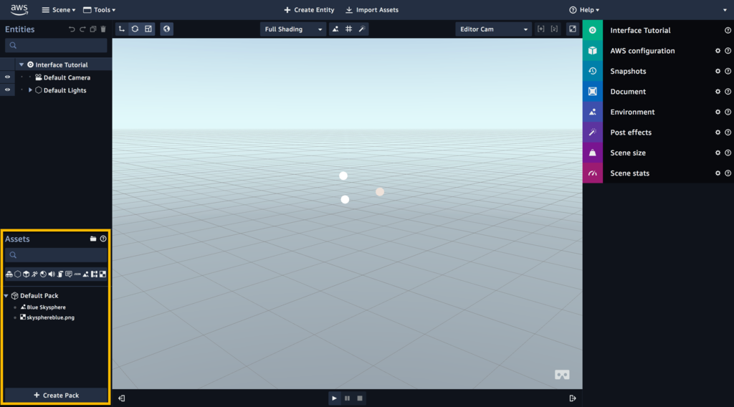
Task: Delete the selected entity with the trash icon
Action: click(103, 29)
